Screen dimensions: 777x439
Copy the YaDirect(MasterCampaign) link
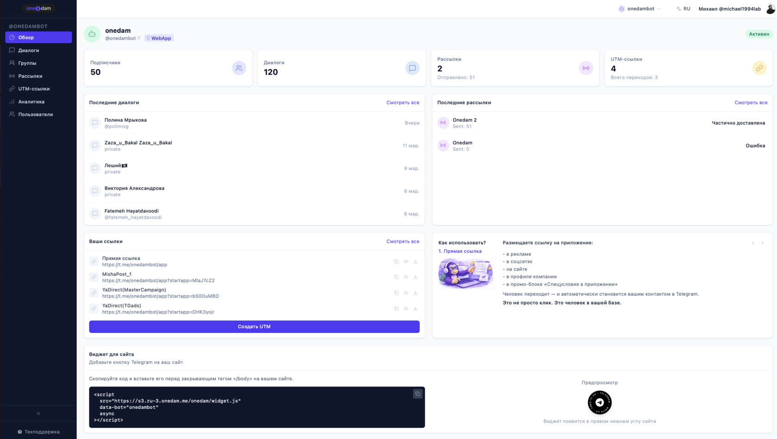point(396,293)
